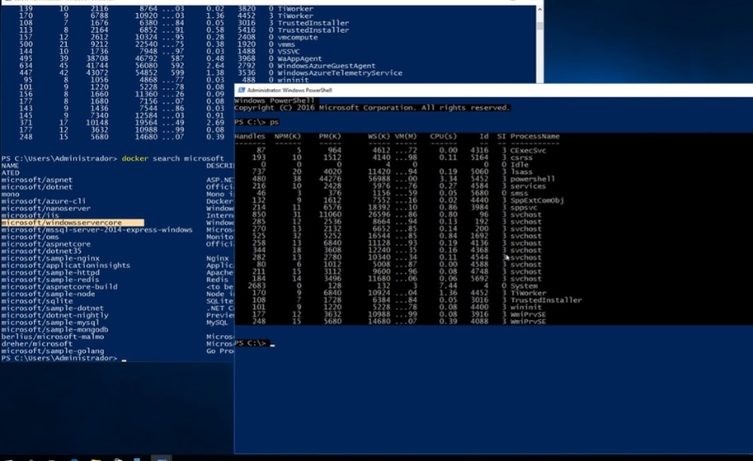Select 'microsoft/mssql-server-2014-express-windows' result

point(97,230)
